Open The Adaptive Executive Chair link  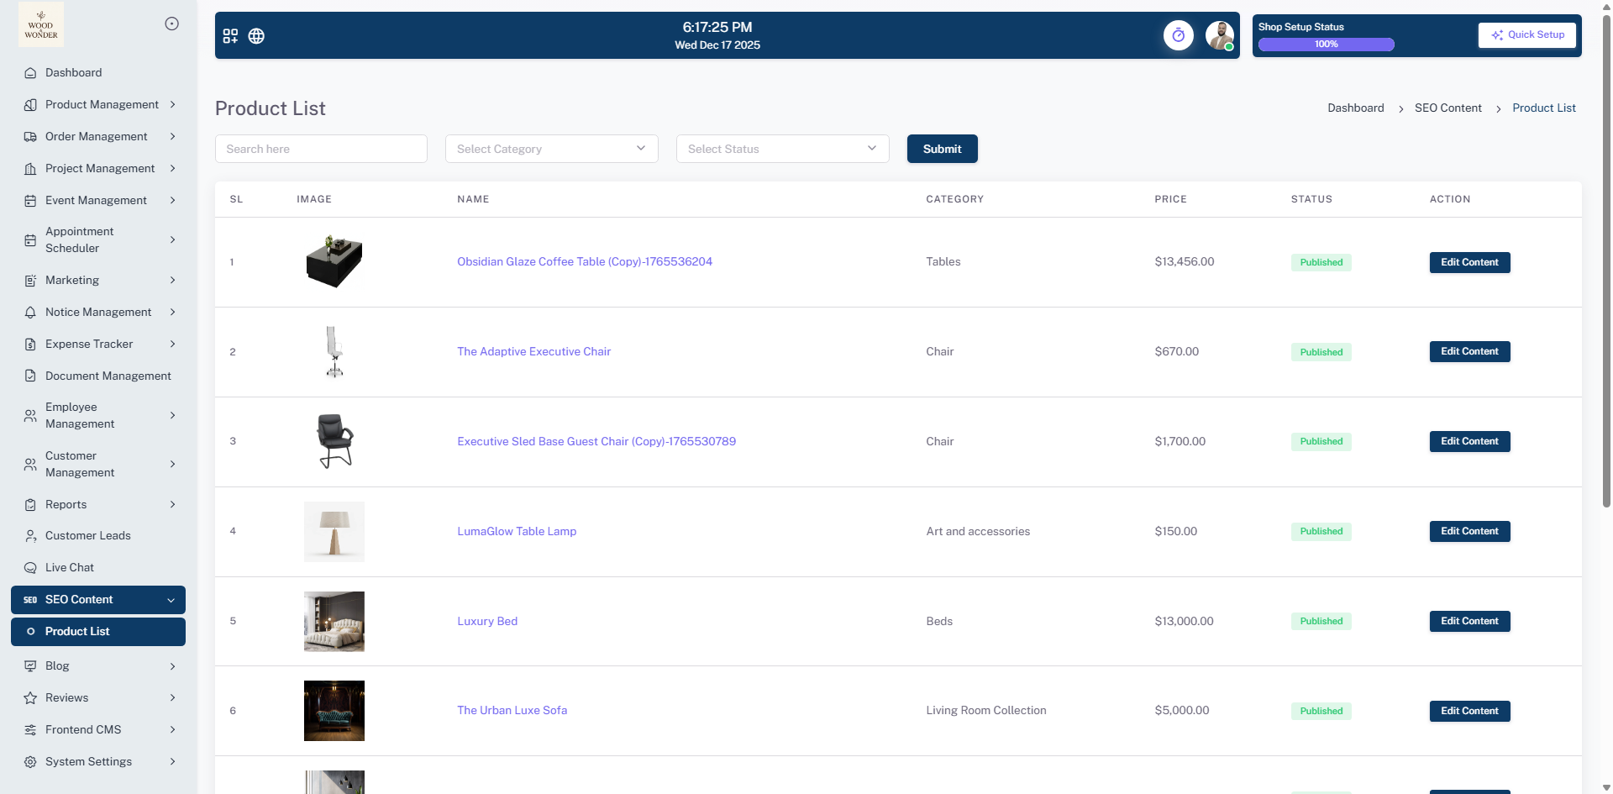tap(533, 352)
